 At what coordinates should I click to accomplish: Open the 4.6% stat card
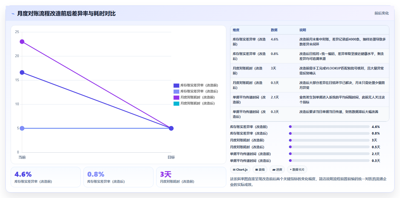pos(46,177)
